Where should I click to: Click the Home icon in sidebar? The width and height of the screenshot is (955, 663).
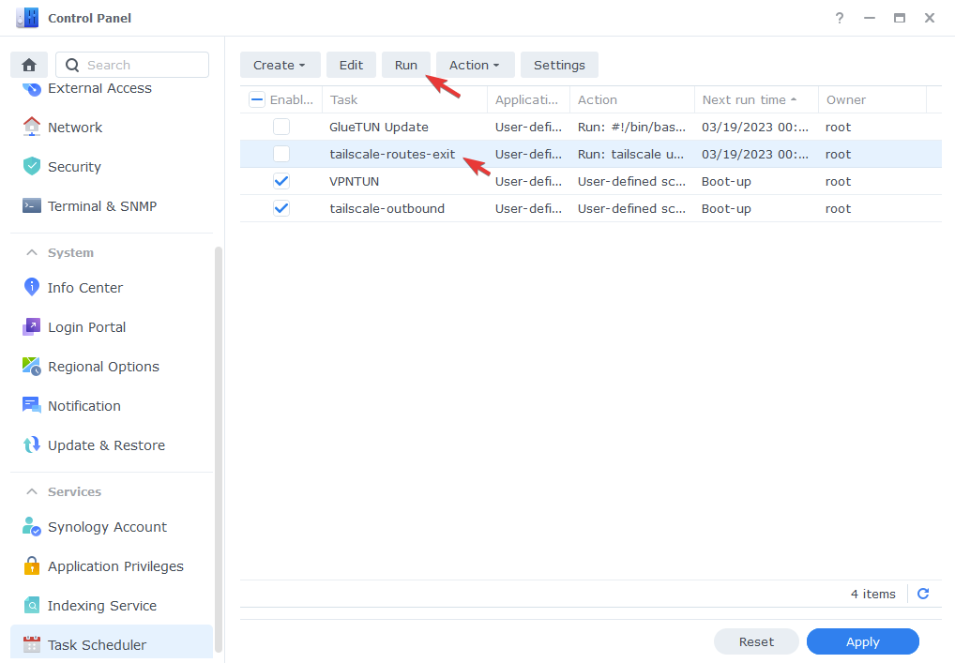point(29,65)
